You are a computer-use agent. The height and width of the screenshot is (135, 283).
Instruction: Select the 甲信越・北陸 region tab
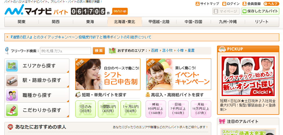[x=159, y=22]
